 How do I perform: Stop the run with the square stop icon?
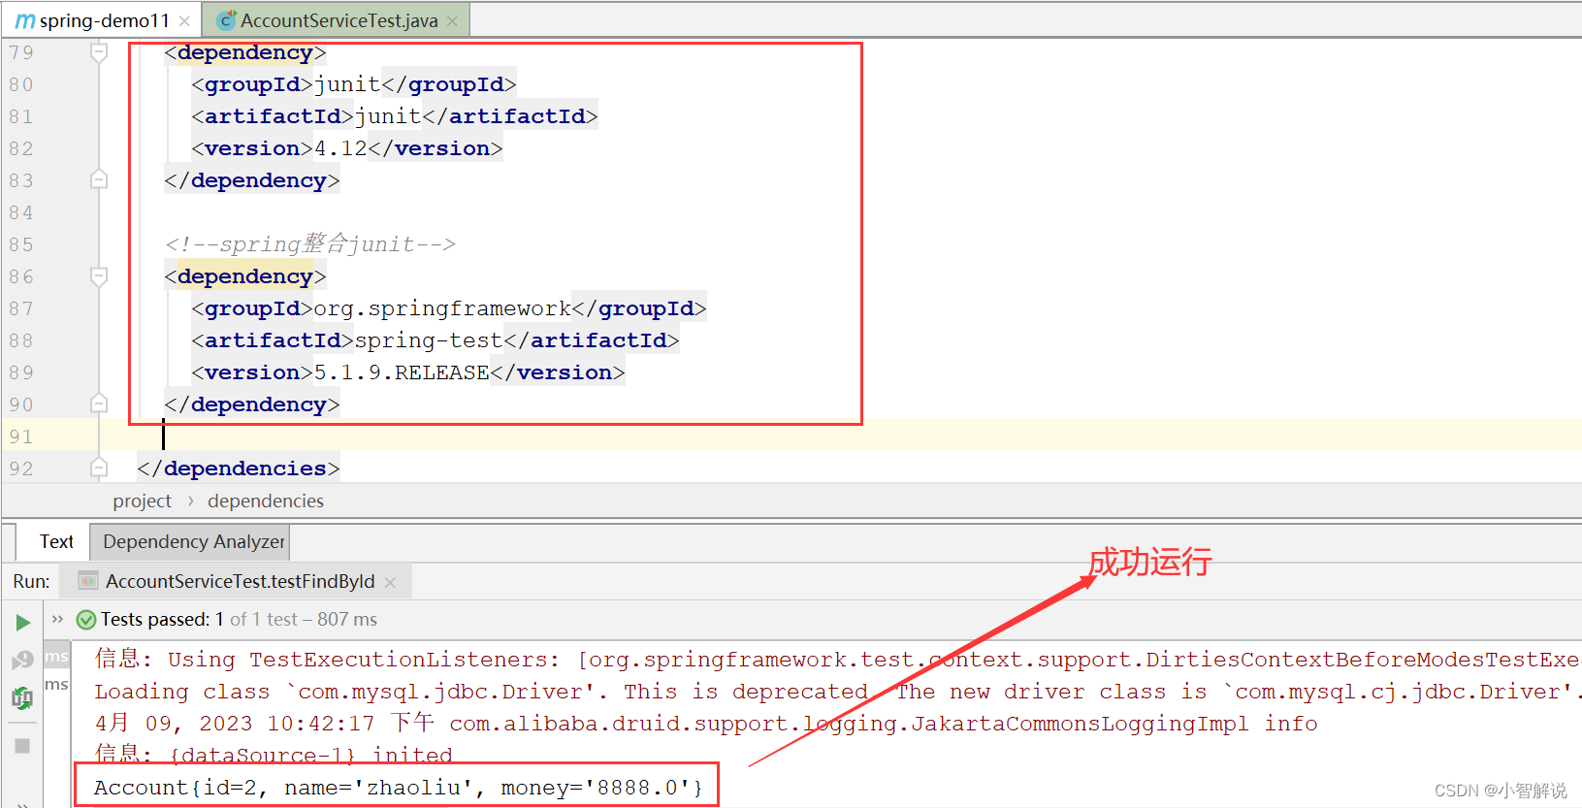[x=22, y=746]
